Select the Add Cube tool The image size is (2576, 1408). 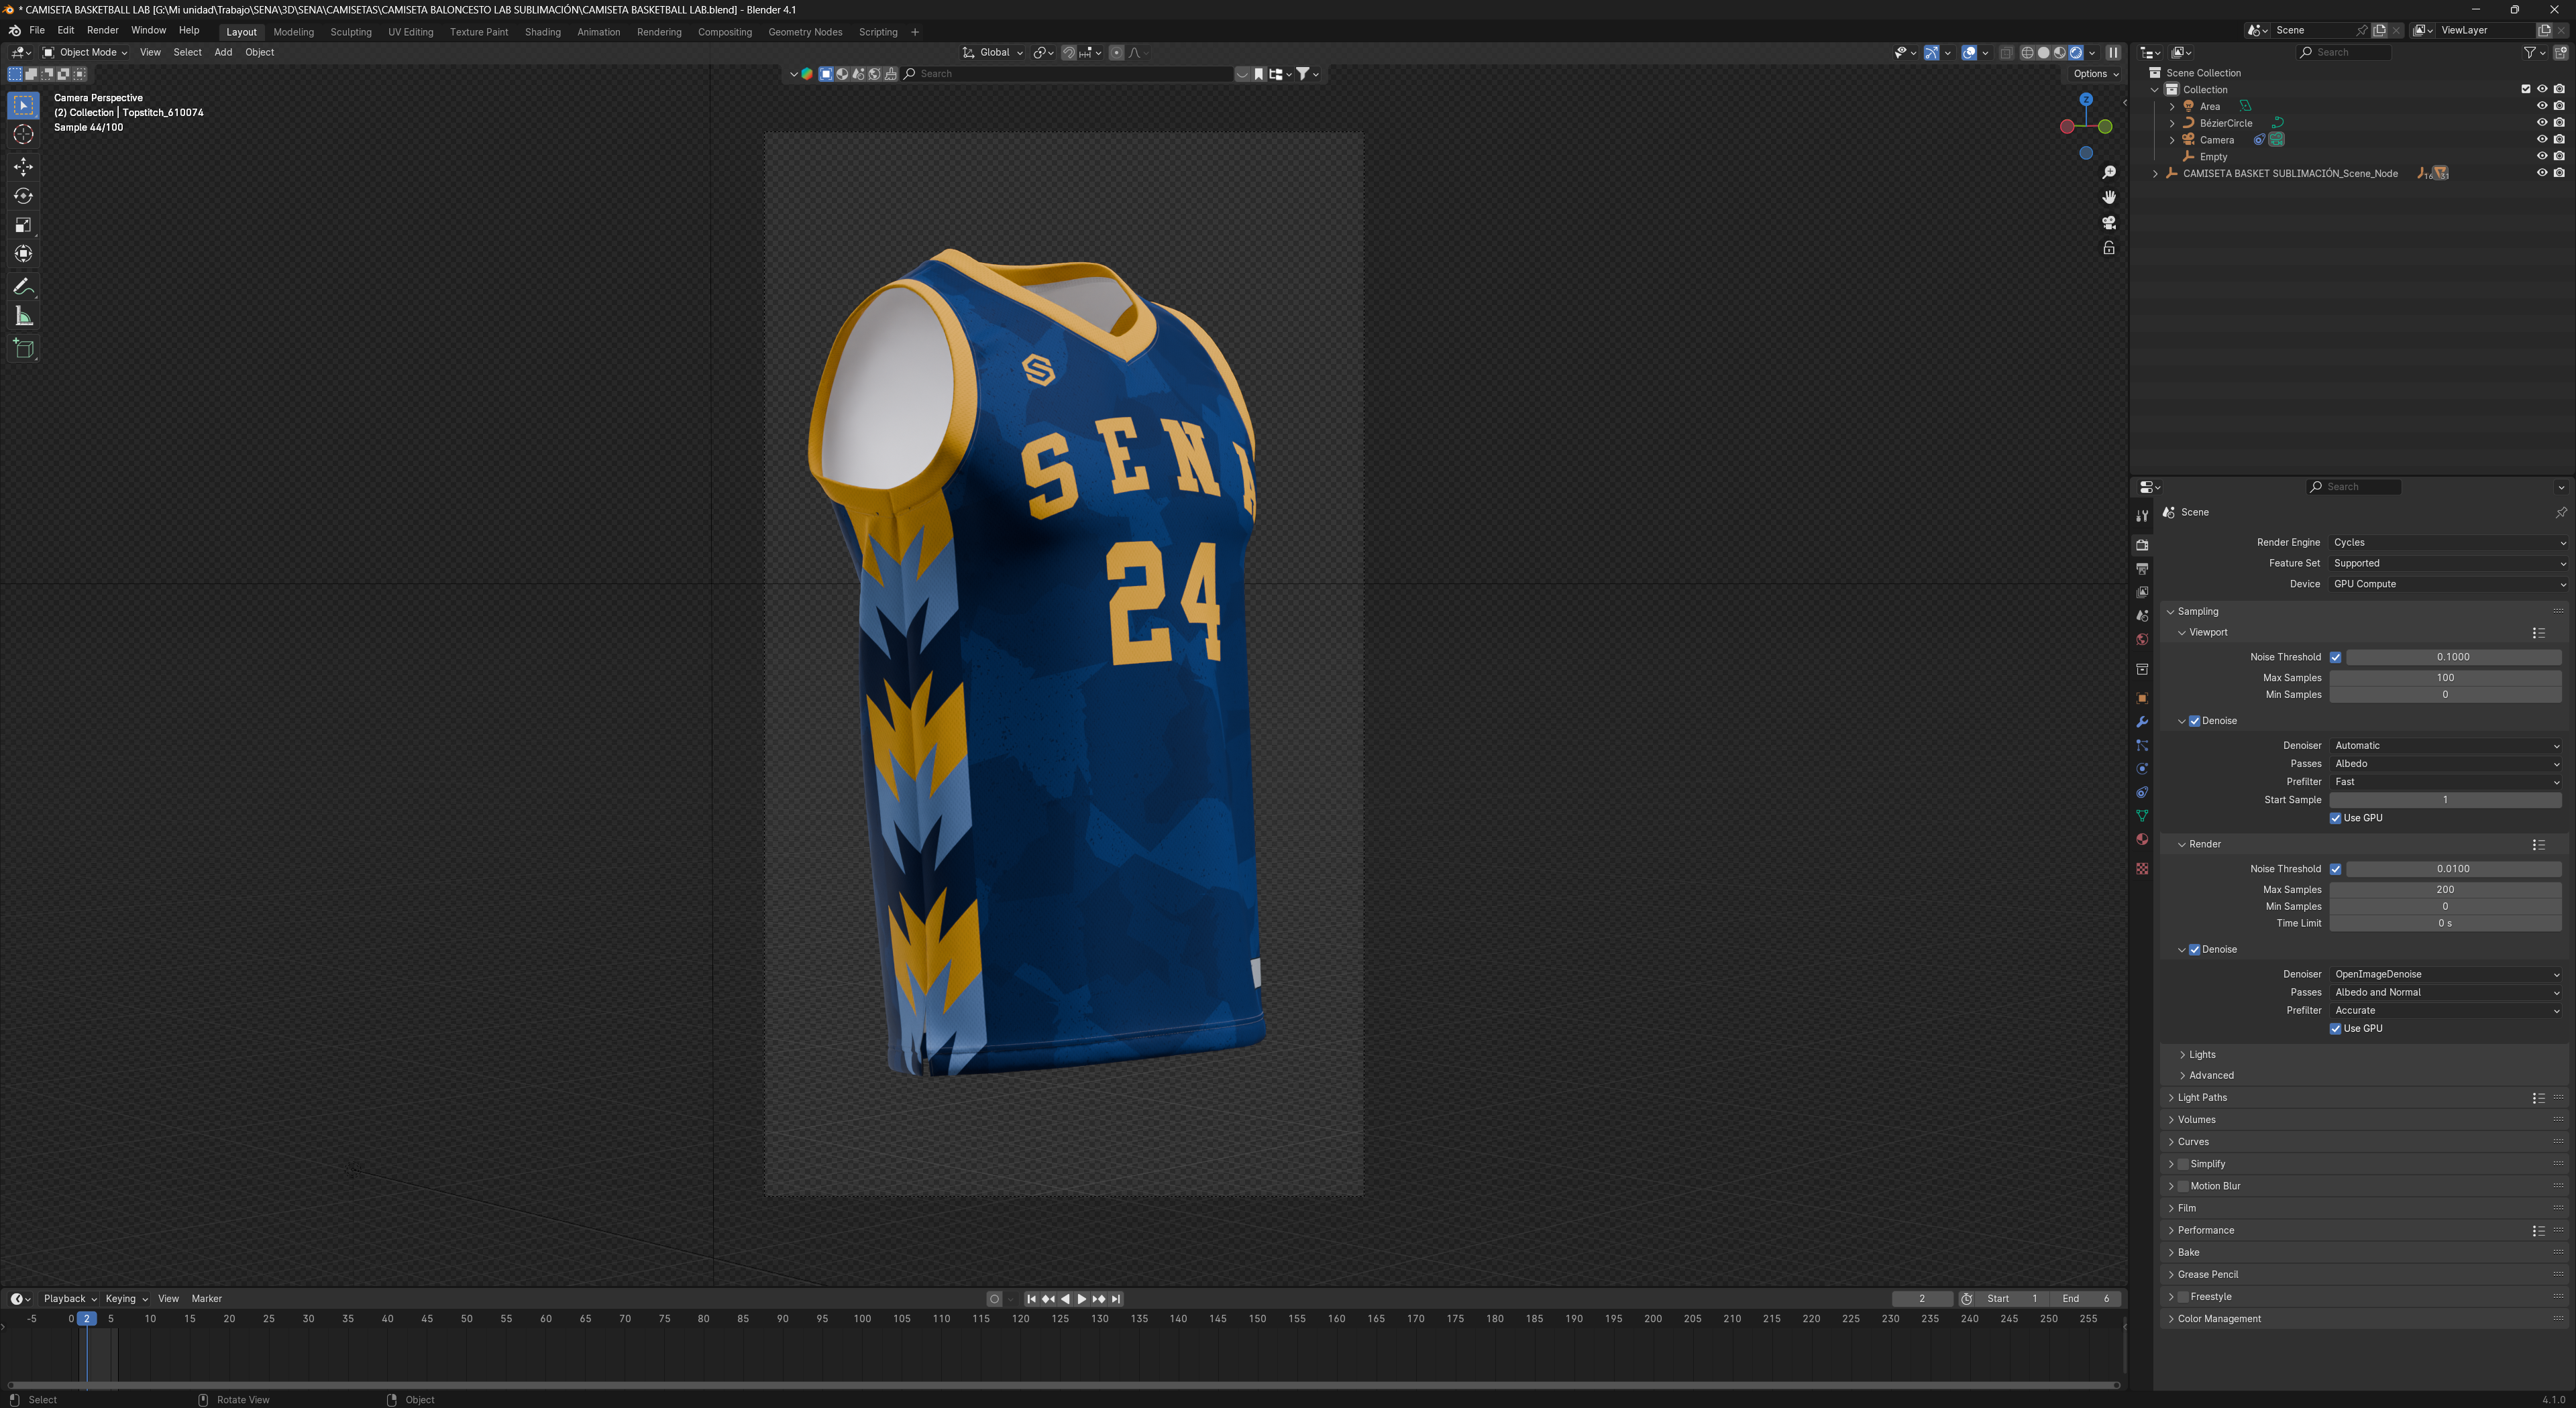(x=23, y=349)
